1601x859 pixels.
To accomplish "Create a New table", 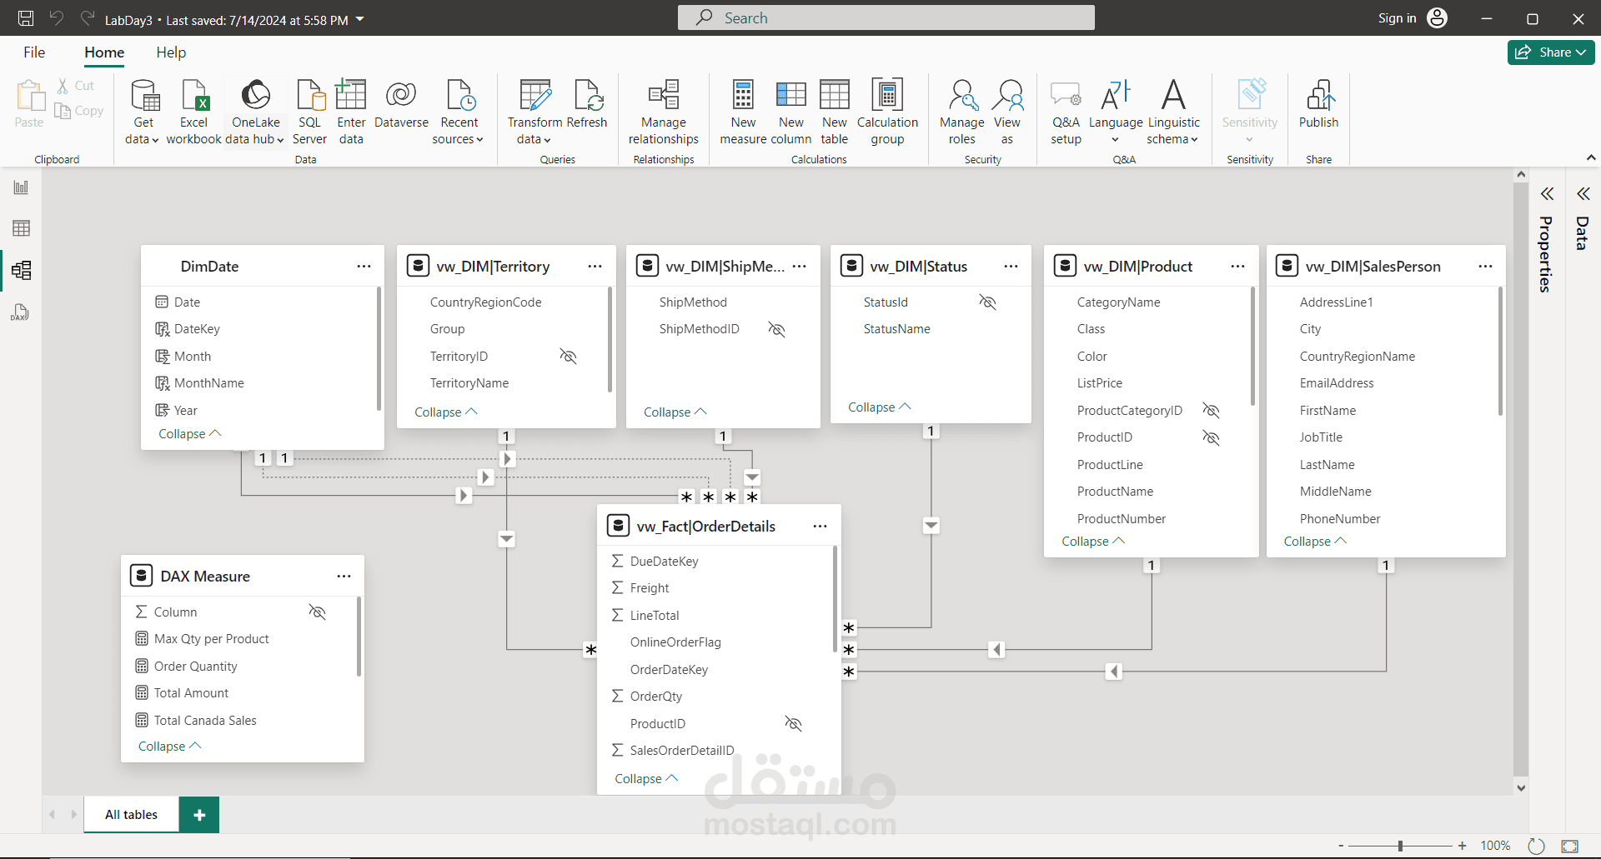I will (834, 112).
